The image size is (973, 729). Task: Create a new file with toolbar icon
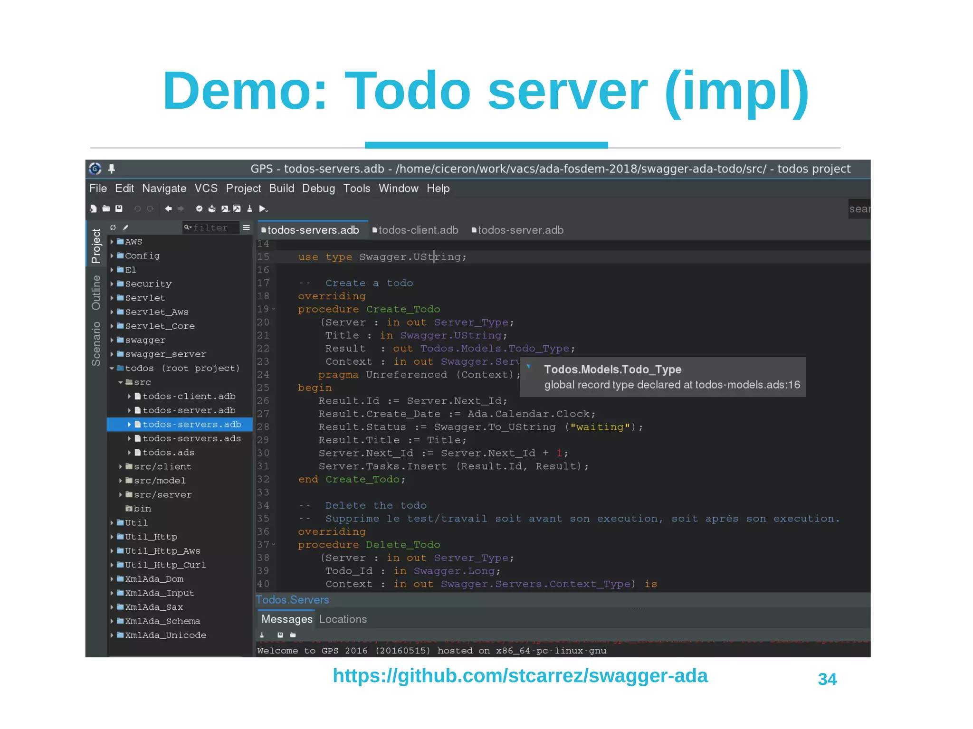click(x=93, y=208)
